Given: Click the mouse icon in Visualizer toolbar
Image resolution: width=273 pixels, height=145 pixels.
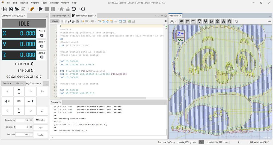Looking at the screenshot, I should 230,21.
